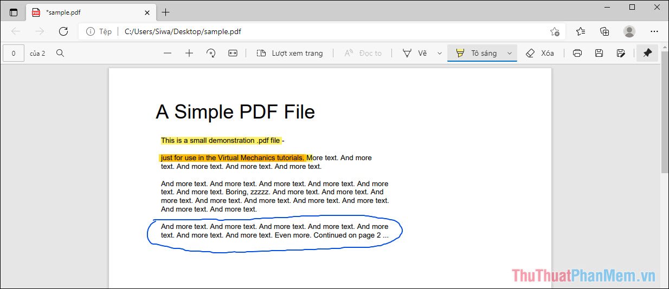
Task: Click 'Continued on page 2 ...' text
Action: (351, 235)
